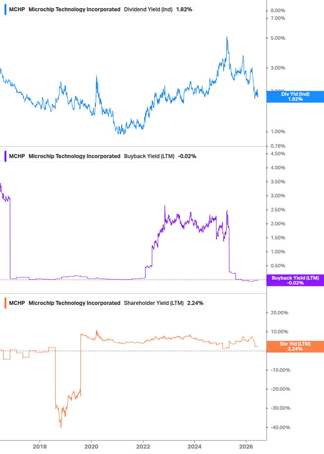Click the -20.00% shareholder yield axis label

tap(280, 389)
